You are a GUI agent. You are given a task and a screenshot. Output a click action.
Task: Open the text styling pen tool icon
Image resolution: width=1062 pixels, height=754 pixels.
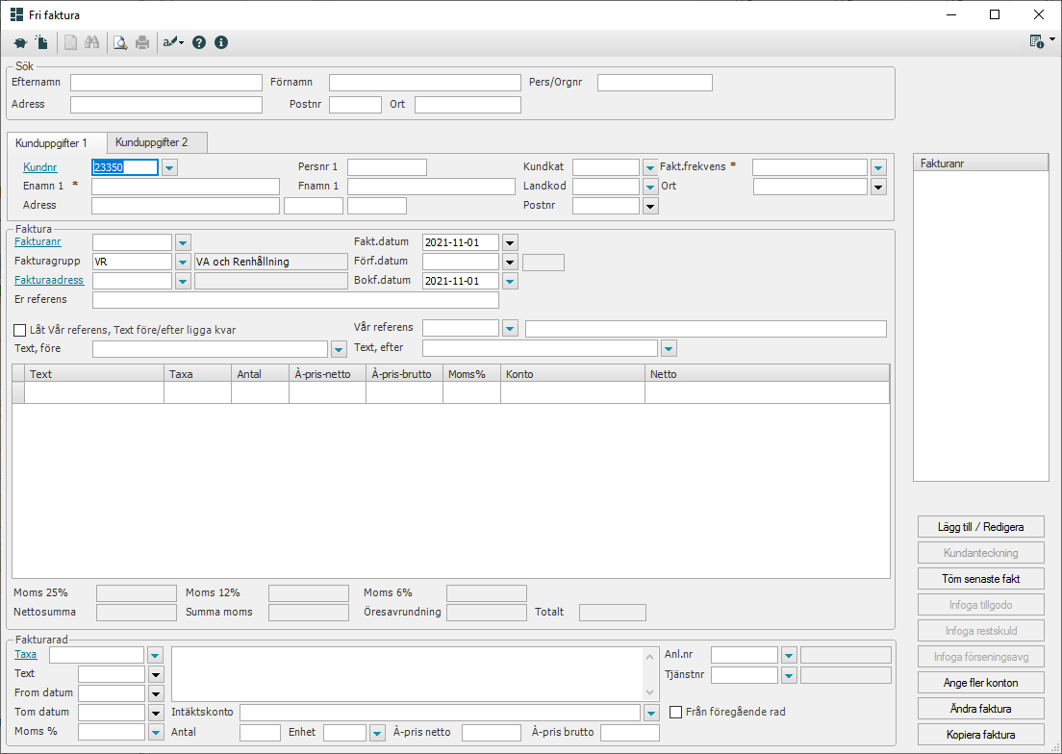point(172,42)
